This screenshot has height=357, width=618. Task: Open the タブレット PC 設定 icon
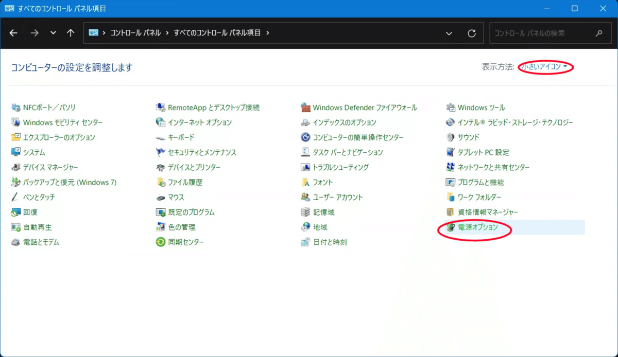pyautogui.click(x=450, y=152)
